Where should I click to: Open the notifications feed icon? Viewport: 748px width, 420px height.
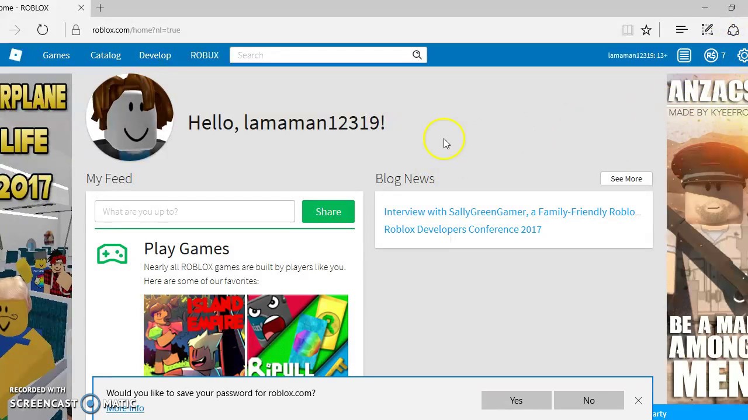point(684,55)
